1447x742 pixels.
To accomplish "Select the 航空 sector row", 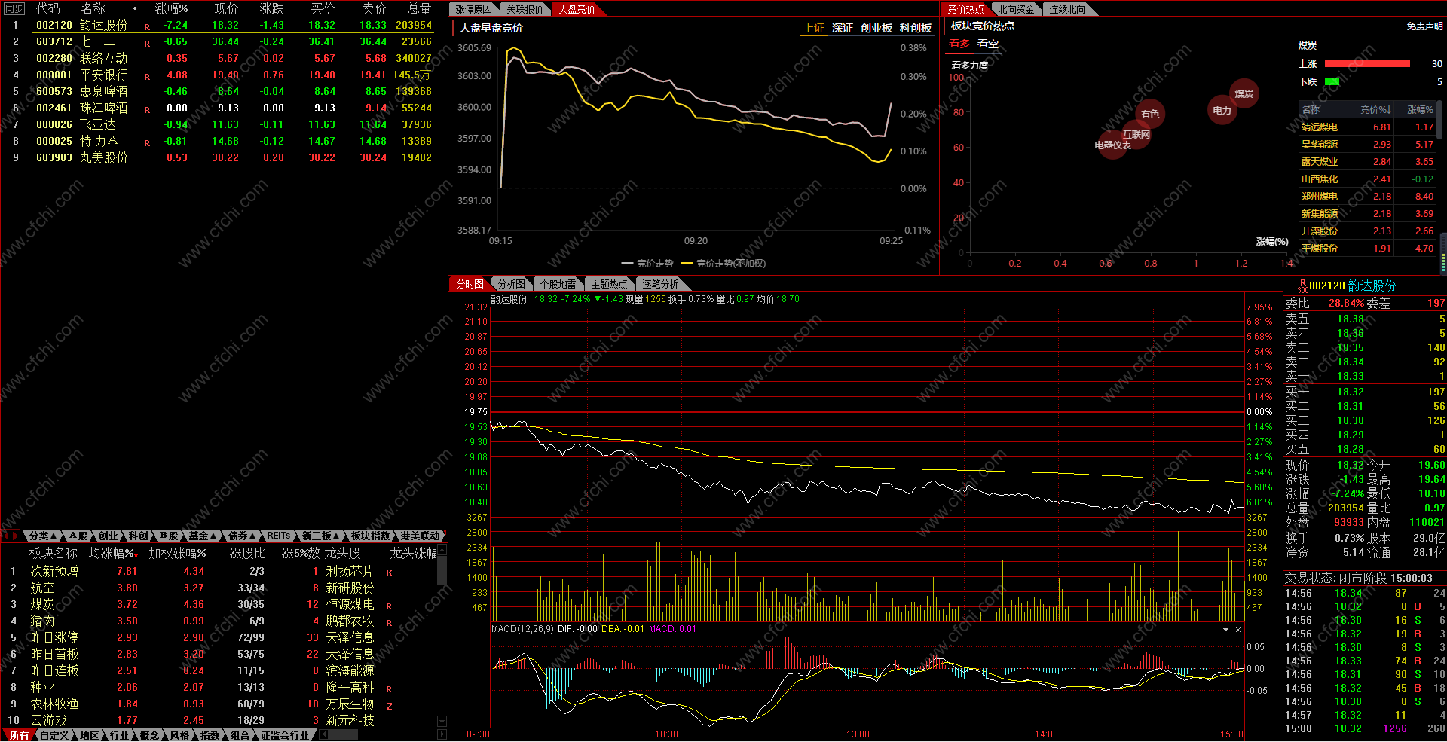I will [x=219, y=588].
